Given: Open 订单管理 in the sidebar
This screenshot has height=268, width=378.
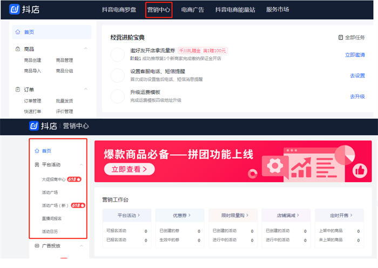Looking at the screenshot, I should (32, 101).
